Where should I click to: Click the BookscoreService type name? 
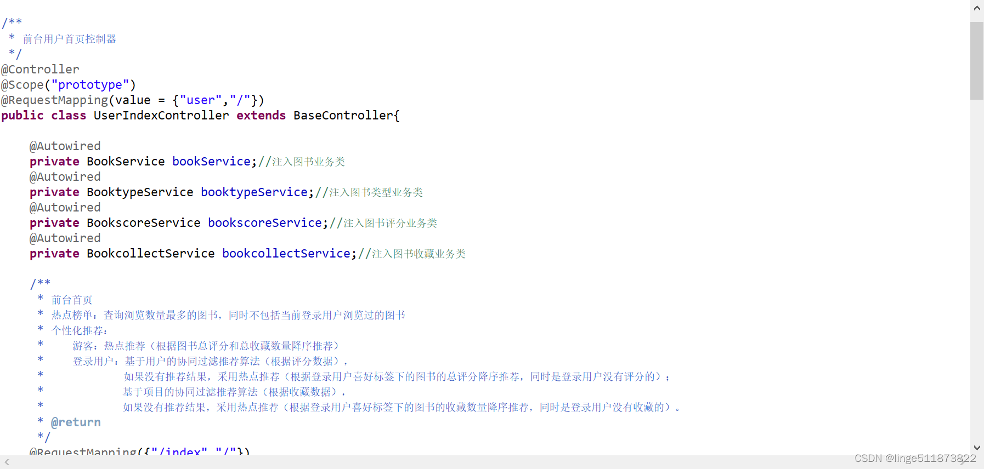point(144,223)
